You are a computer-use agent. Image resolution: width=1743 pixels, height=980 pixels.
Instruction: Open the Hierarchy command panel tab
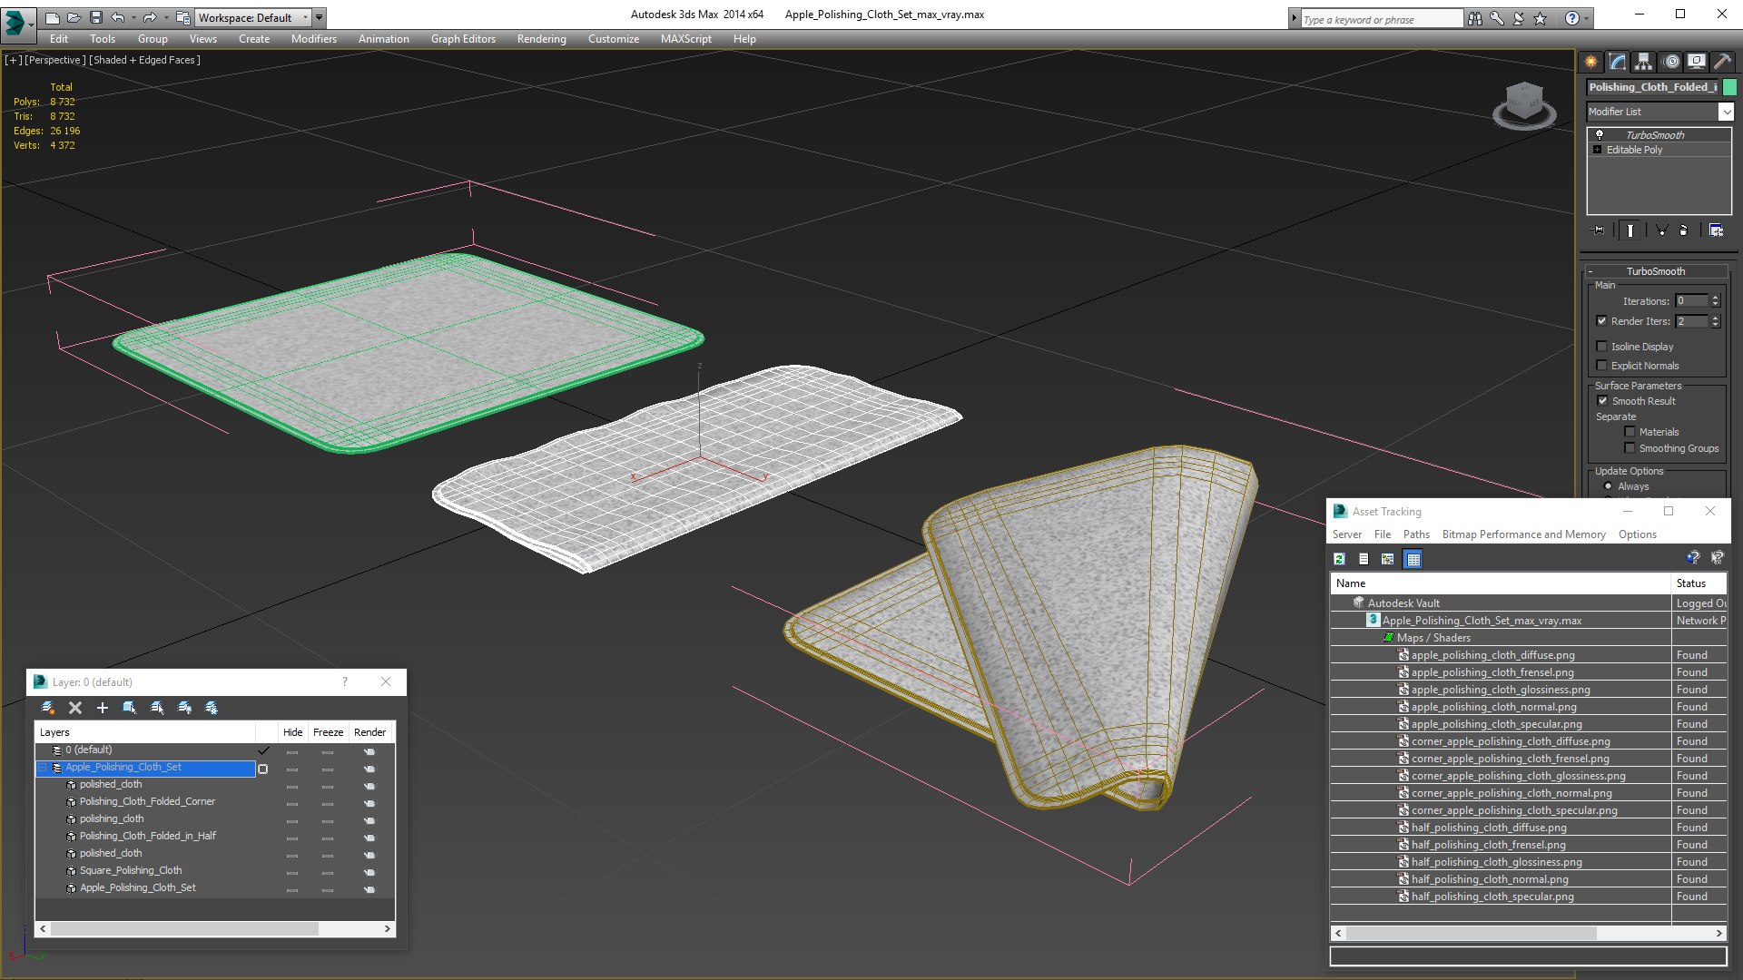(1643, 62)
